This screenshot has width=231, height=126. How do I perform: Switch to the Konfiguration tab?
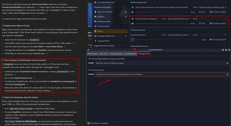click(144, 54)
